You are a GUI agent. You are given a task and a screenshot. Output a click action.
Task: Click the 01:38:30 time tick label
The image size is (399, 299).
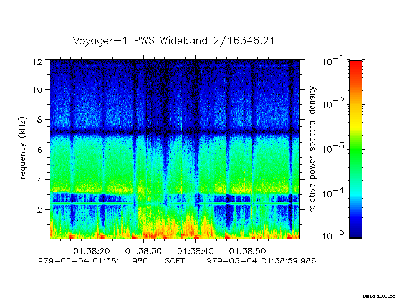(143, 251)
